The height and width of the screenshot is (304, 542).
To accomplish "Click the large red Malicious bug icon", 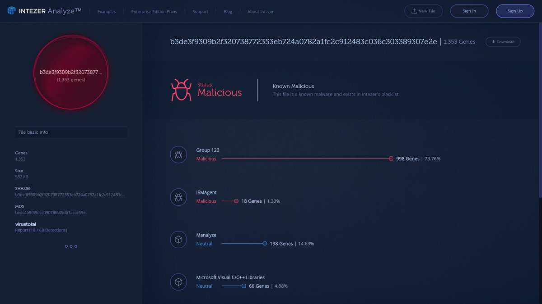I will point(181,90).
